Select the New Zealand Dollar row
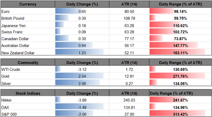Image resolution: width=212 pixels, height=117 pixels. pyautogui.click(x=106, y=53)
